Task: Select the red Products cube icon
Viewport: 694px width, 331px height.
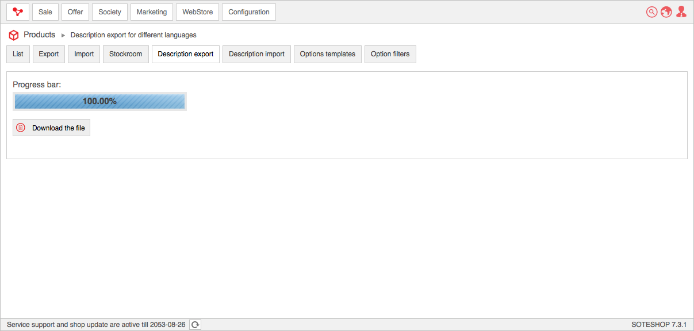Action: pos(14,35)
